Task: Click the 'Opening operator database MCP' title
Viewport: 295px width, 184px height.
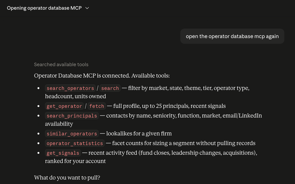Action: tap(44, 8)
